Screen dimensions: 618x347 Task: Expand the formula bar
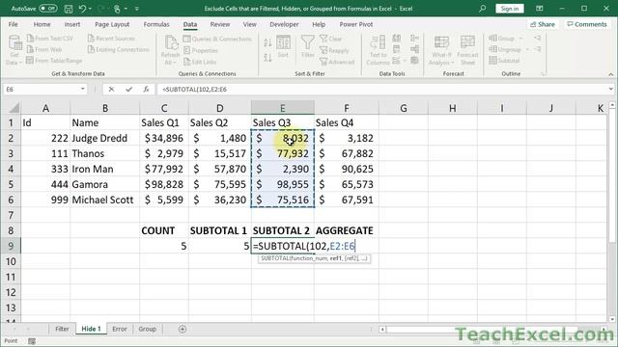pyautogui.click(x=611, y=90)
